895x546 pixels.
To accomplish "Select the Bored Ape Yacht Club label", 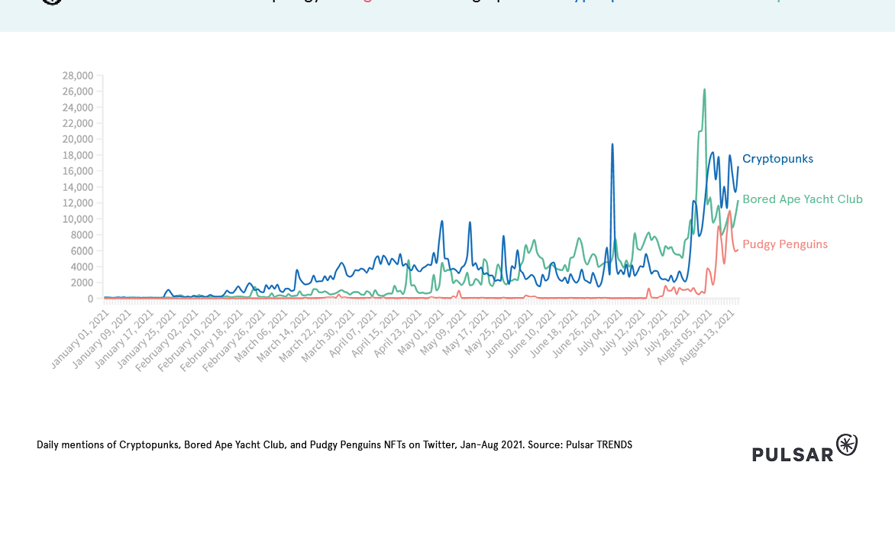I will pyautogui.click(x=802, y=199).
